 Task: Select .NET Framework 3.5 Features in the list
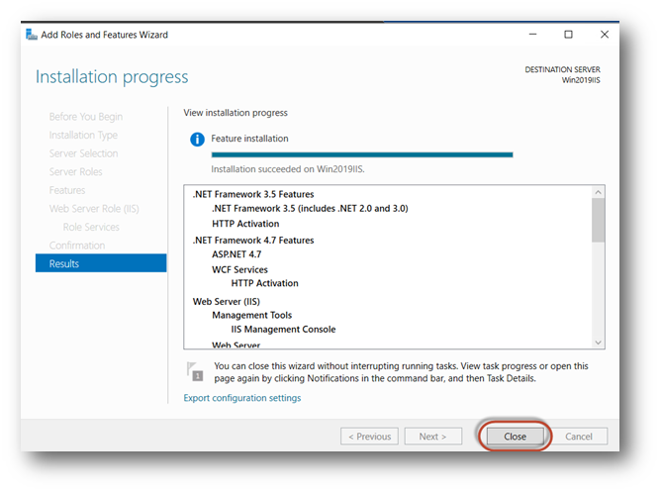coord(252,194)
